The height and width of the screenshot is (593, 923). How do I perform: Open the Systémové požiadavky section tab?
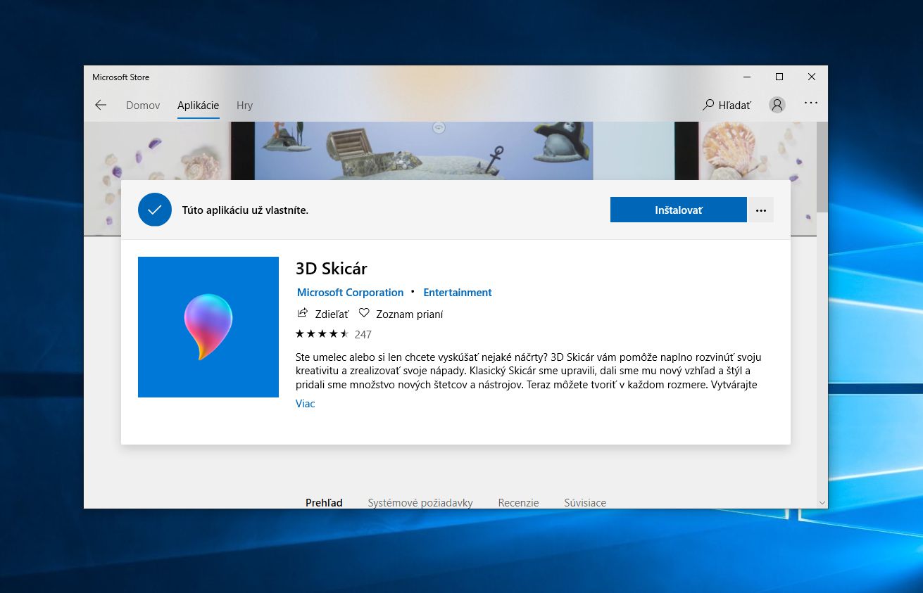[420, 503]
